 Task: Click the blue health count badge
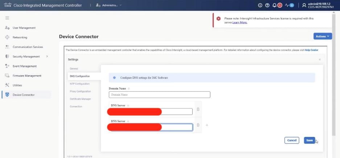click(292, 5)
